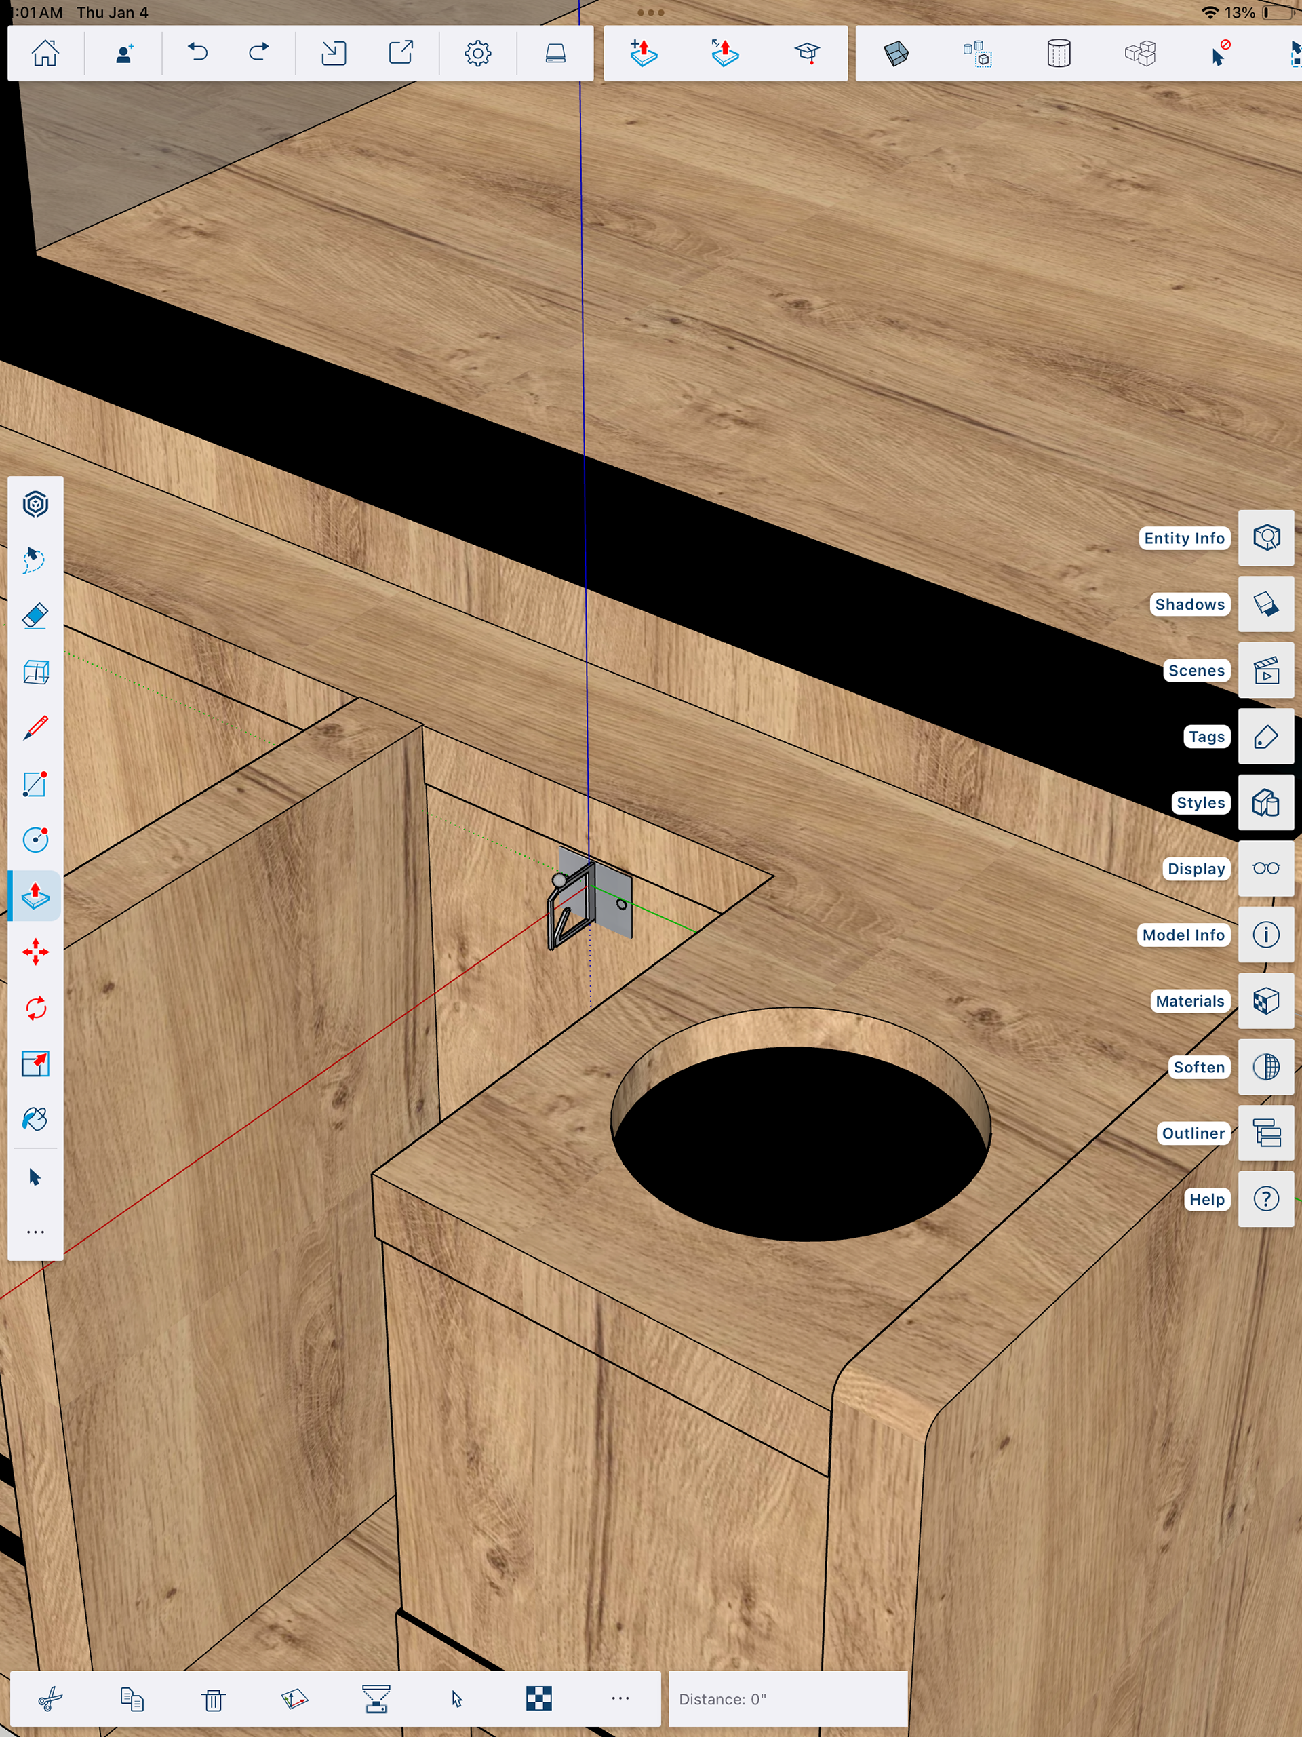Open the Materials panel icon
Viewport: 1302px width, 1737px height.
click(1265, 1001)
